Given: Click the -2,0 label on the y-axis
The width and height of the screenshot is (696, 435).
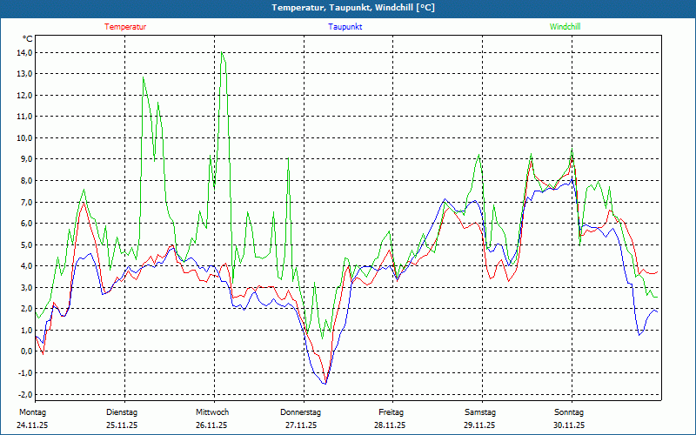Looking at the screenshot, I should pyautogui.click(x=24, y=394).
